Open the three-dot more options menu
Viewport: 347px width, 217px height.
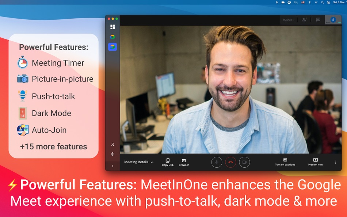335,162
